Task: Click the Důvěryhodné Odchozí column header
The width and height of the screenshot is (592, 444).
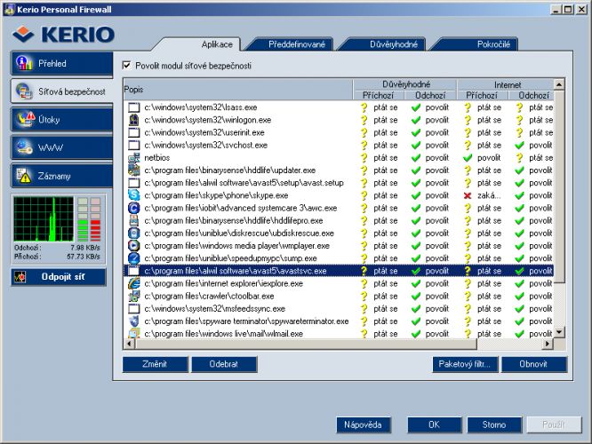Action: tap(430, 95)
